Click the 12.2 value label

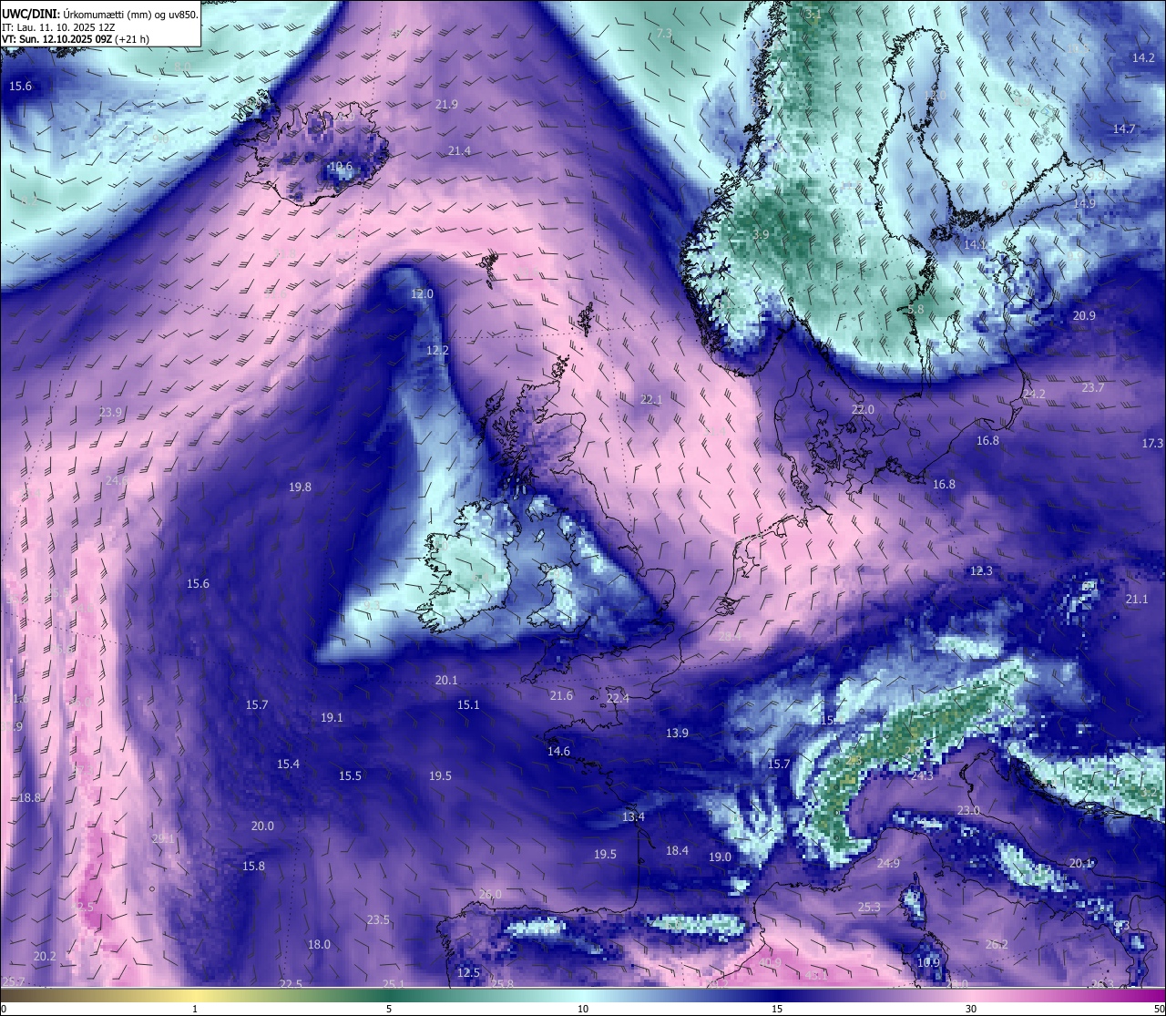tap(437, 350)
